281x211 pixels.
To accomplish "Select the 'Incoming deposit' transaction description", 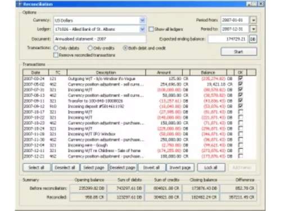I will [96, 106].
